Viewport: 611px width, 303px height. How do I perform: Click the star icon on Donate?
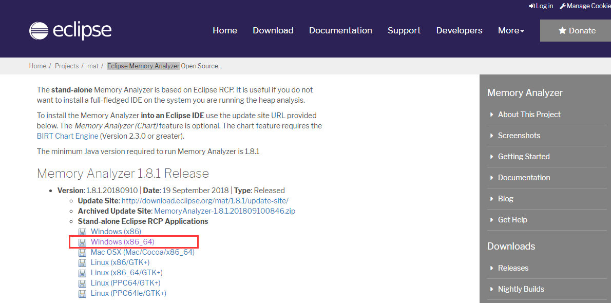click(562, 30)
